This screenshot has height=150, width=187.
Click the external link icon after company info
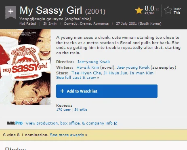coord(116,123)
